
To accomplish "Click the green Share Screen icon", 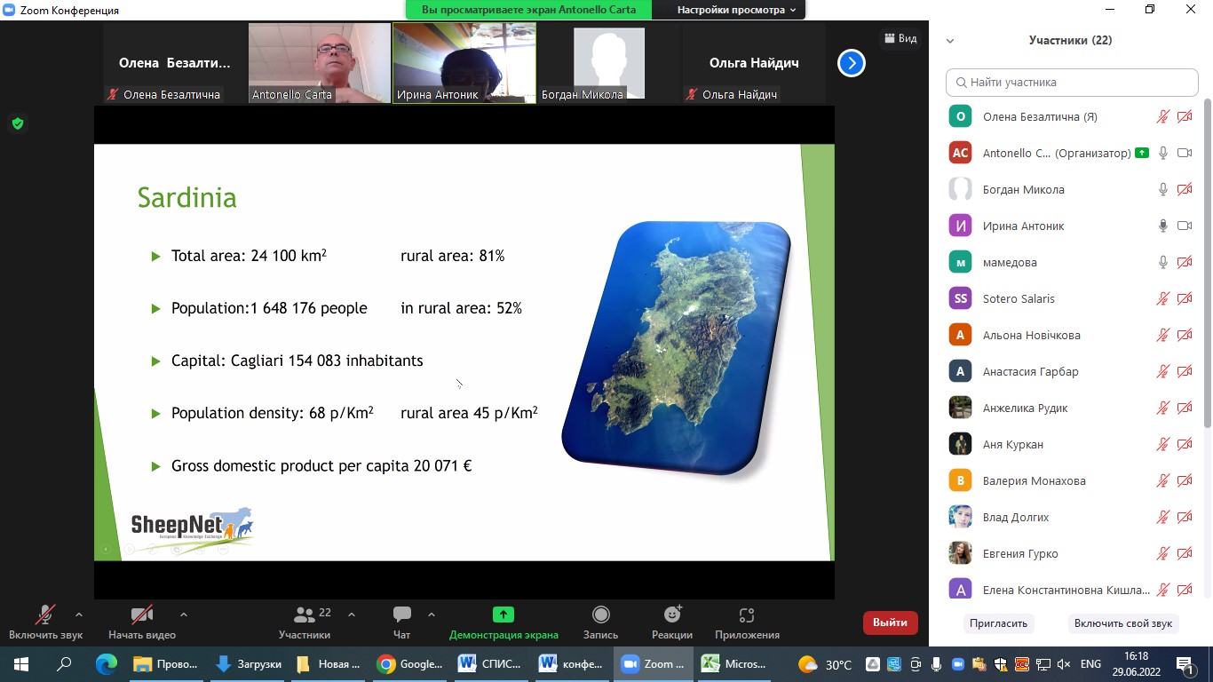I will tap(503, 615).
